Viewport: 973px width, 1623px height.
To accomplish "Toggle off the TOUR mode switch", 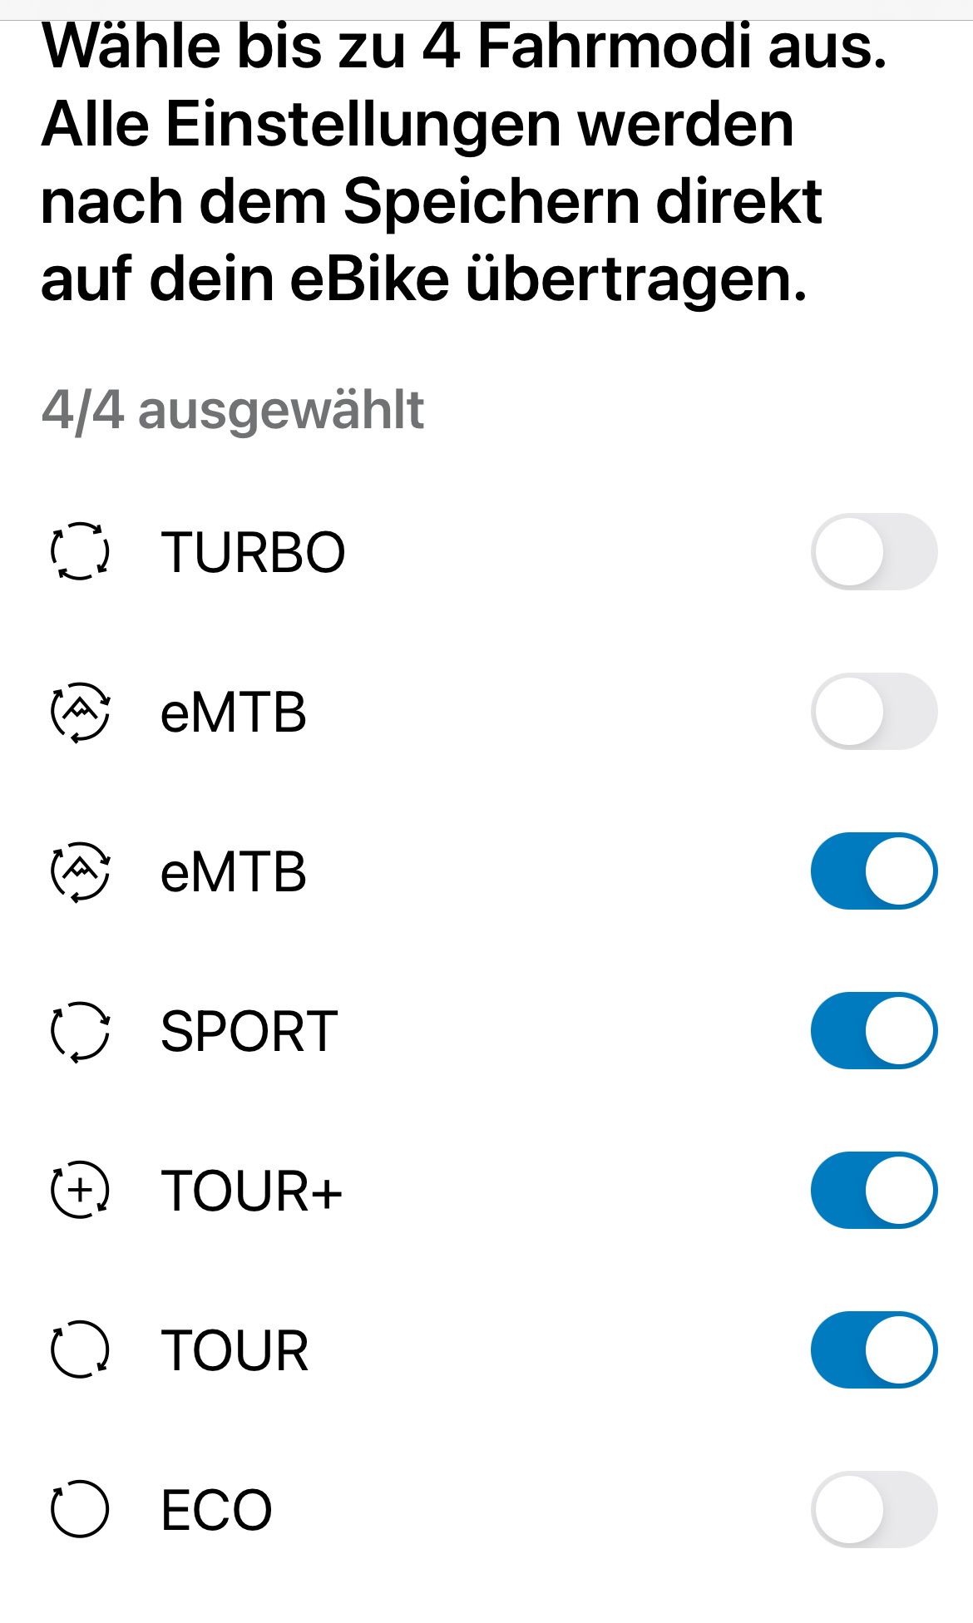I will click(873, 1350).
